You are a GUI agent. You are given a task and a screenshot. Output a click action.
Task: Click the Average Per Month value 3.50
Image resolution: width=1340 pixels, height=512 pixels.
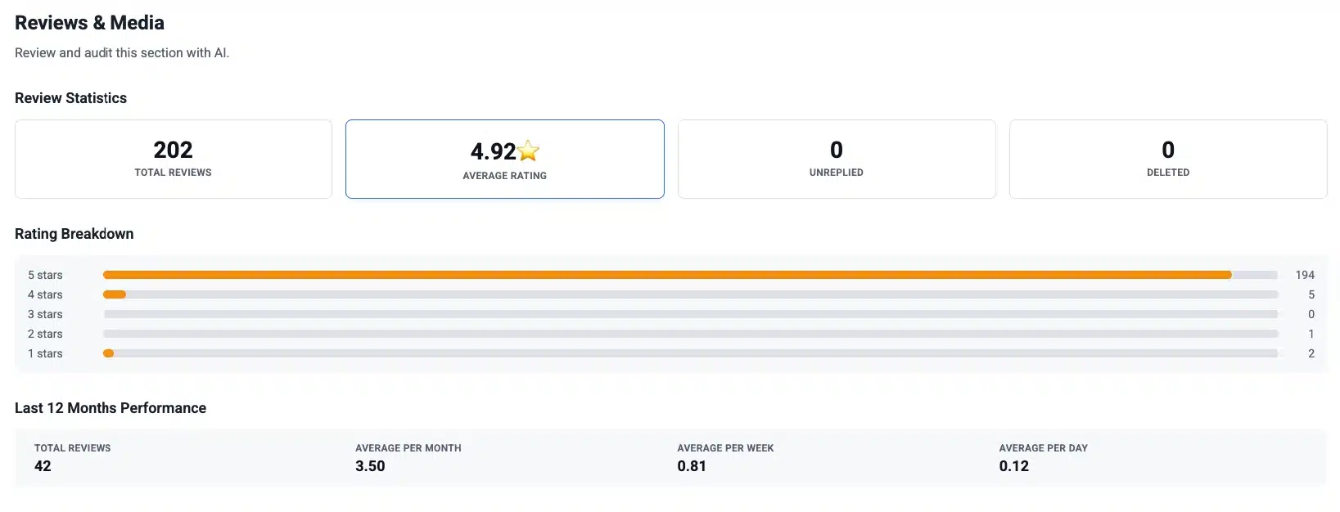370,466
